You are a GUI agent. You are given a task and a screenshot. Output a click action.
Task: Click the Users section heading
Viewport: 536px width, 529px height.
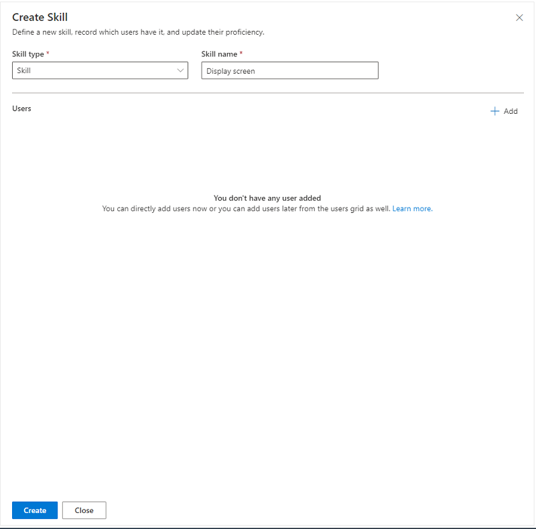tap(21, 108)
